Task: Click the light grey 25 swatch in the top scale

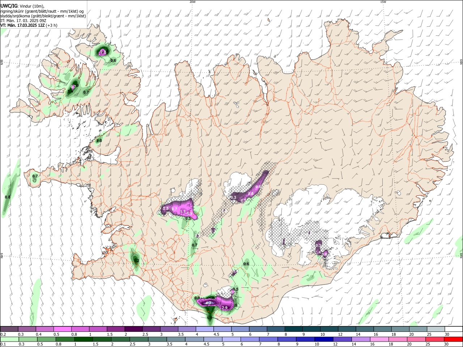Action: click(x=436, y=329)
